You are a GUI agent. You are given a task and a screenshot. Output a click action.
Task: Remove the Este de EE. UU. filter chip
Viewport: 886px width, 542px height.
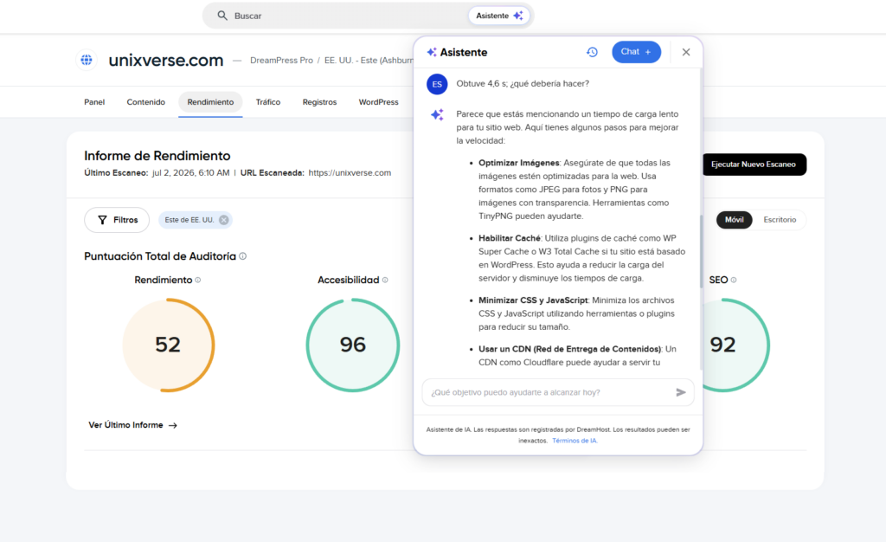tap(224, 220)
